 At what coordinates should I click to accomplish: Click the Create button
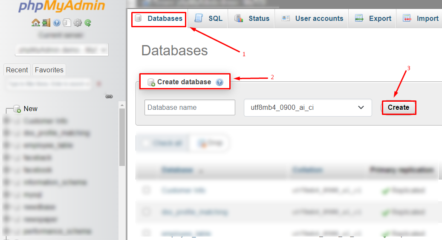coord(398,108)
